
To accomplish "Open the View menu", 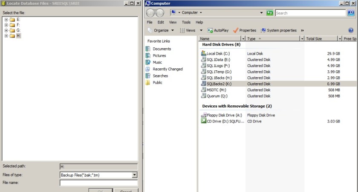I will pyautogui.click(x=173, y=22).
